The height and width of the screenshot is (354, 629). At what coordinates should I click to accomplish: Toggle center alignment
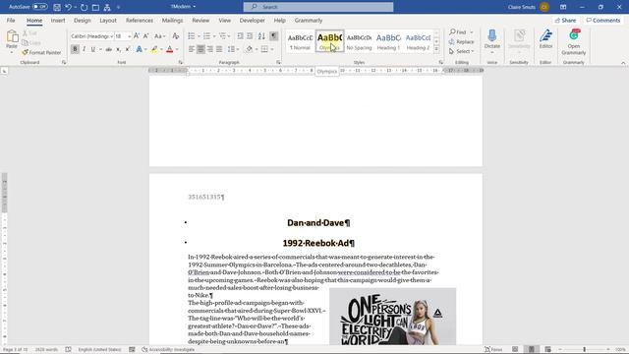pyautogui.click(x=200, y=49)
